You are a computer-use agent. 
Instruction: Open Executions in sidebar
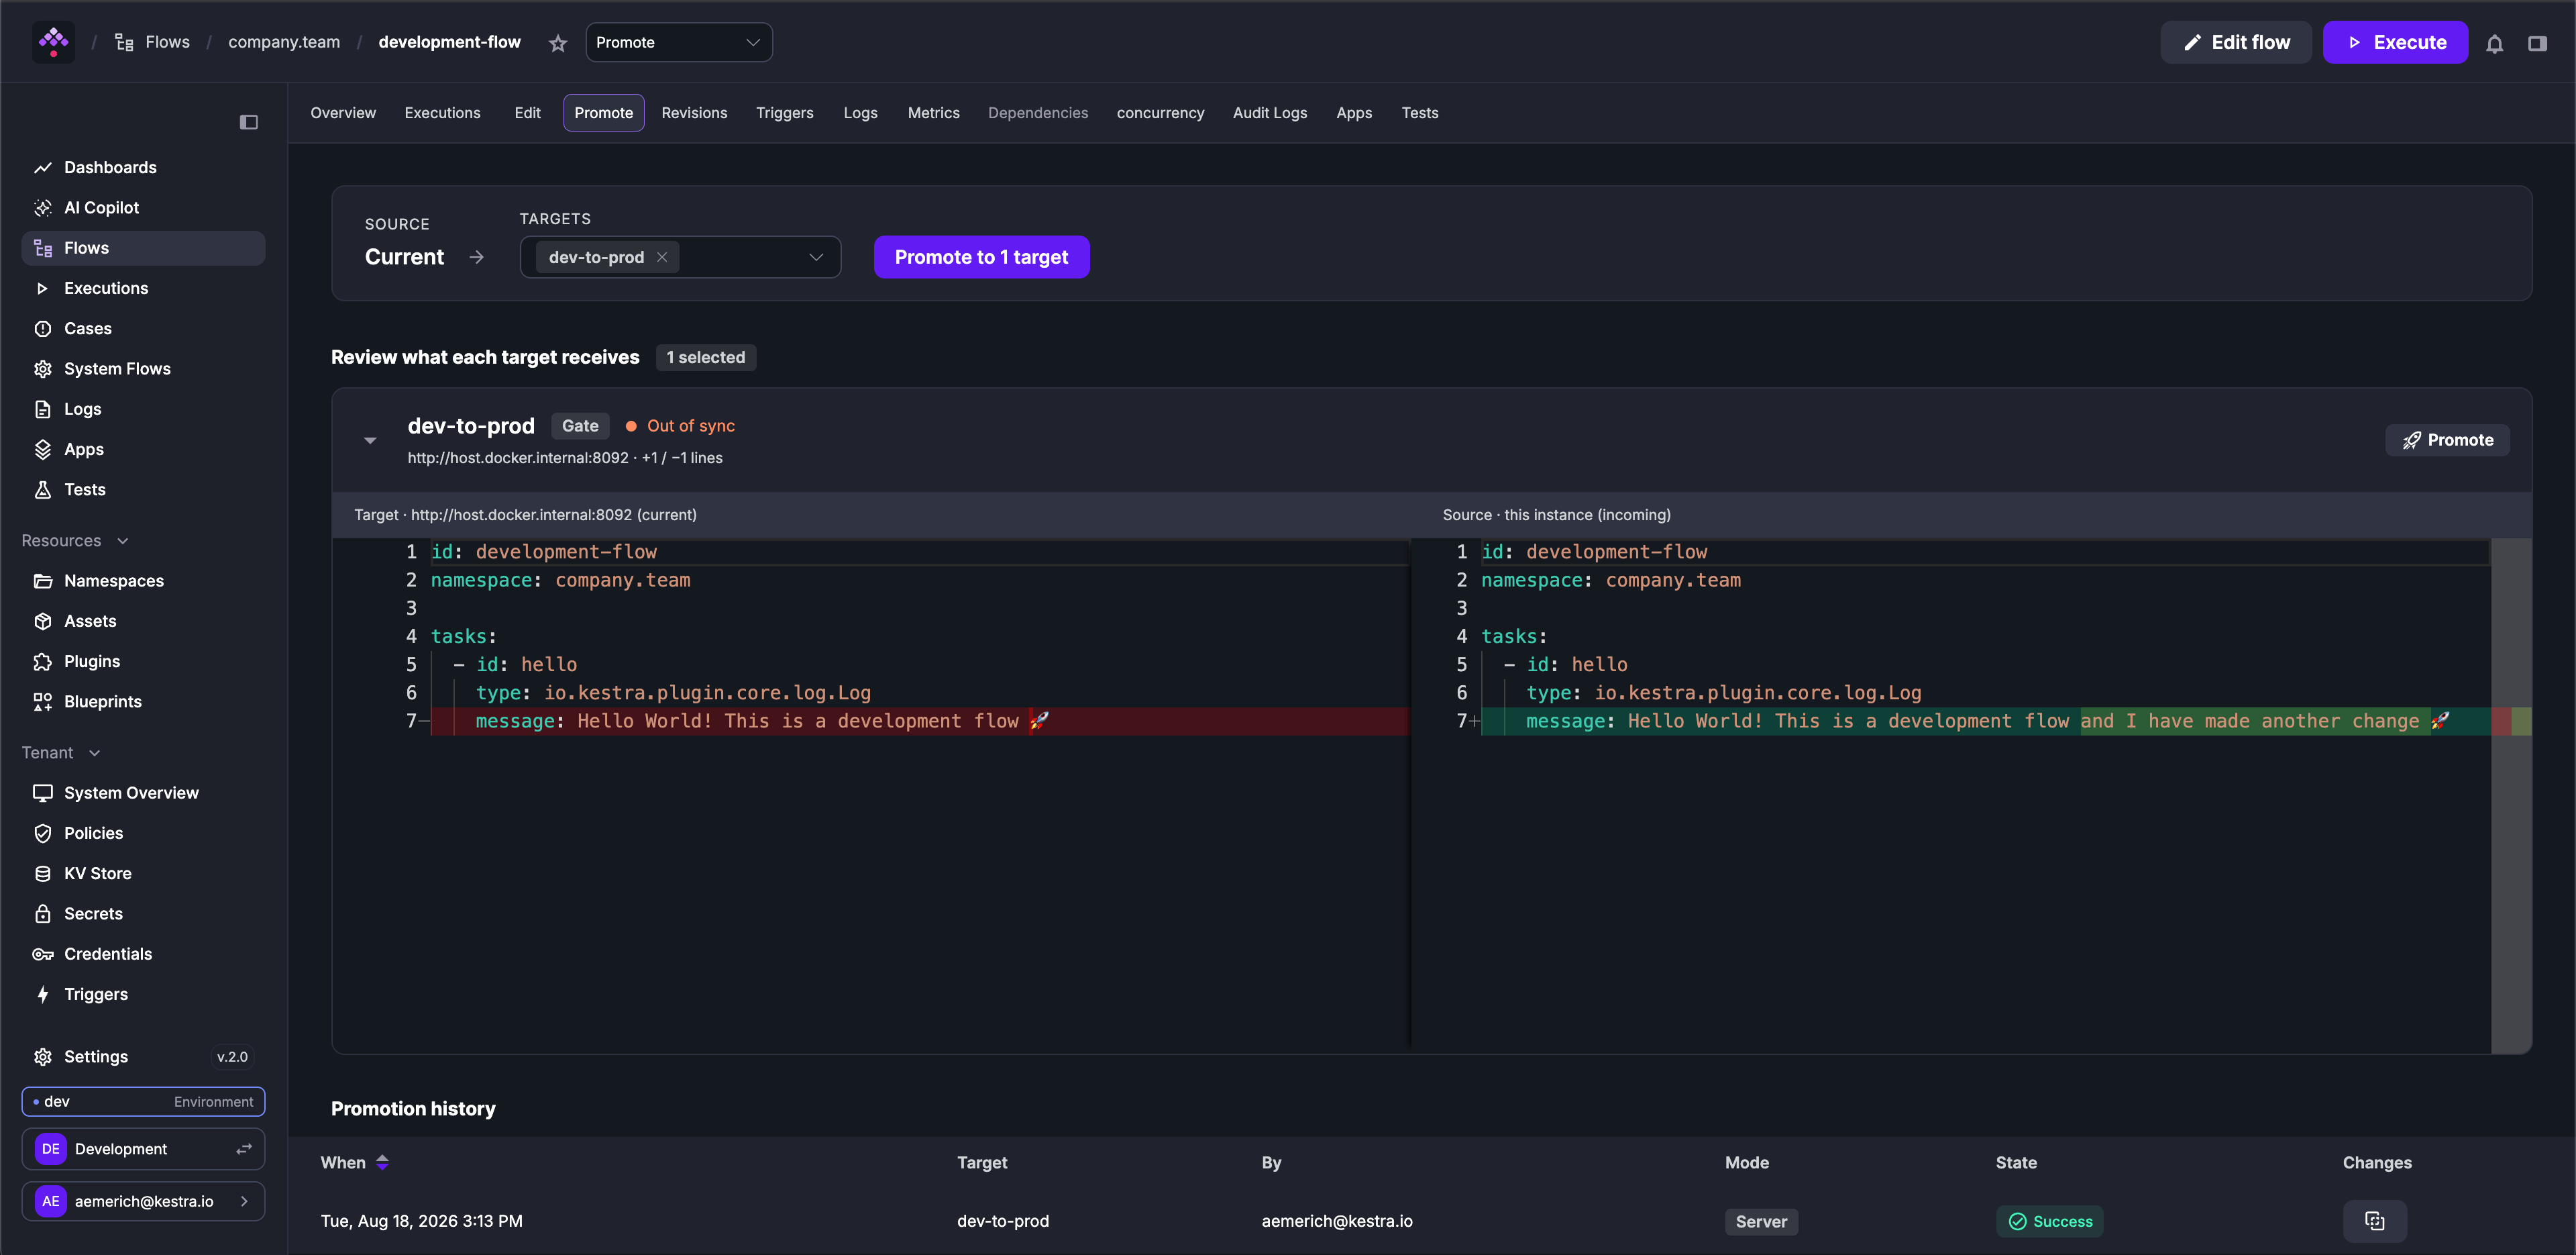(144, 288)
